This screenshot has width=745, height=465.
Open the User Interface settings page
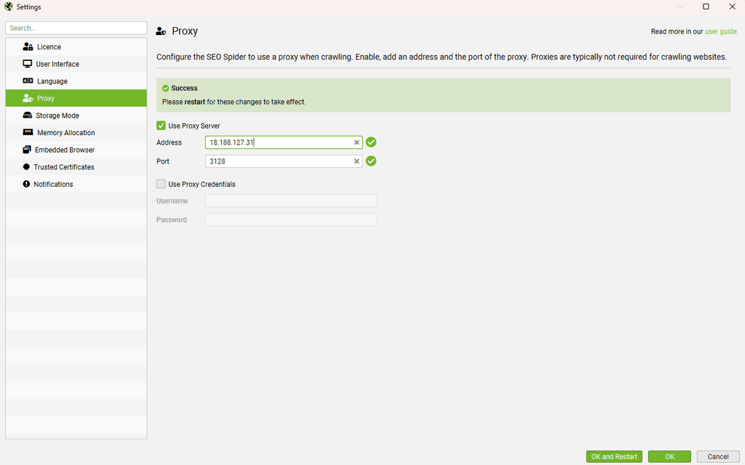[x=76, y=64]
